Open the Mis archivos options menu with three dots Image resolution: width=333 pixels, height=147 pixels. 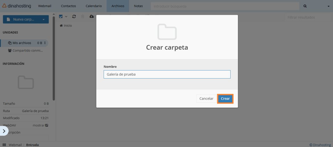point(45,43)
